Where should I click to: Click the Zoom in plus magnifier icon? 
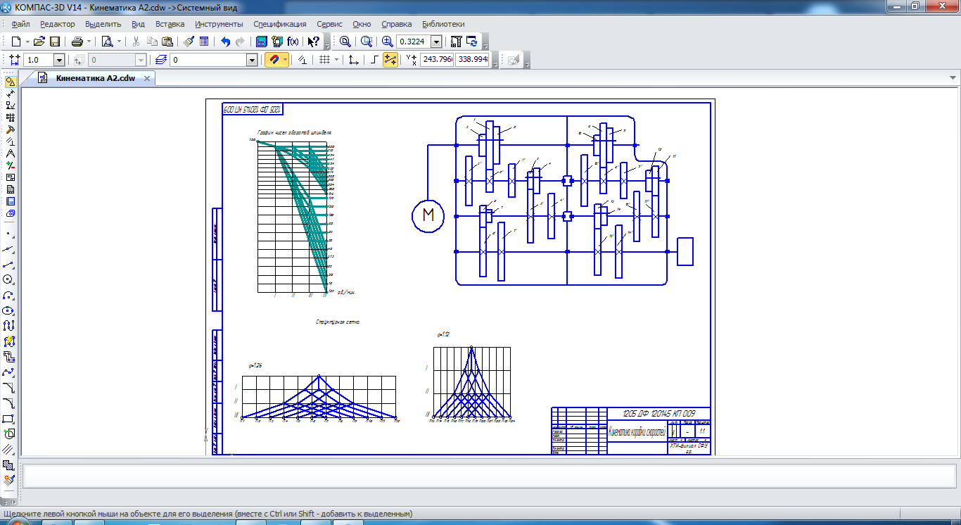[387, 42]
